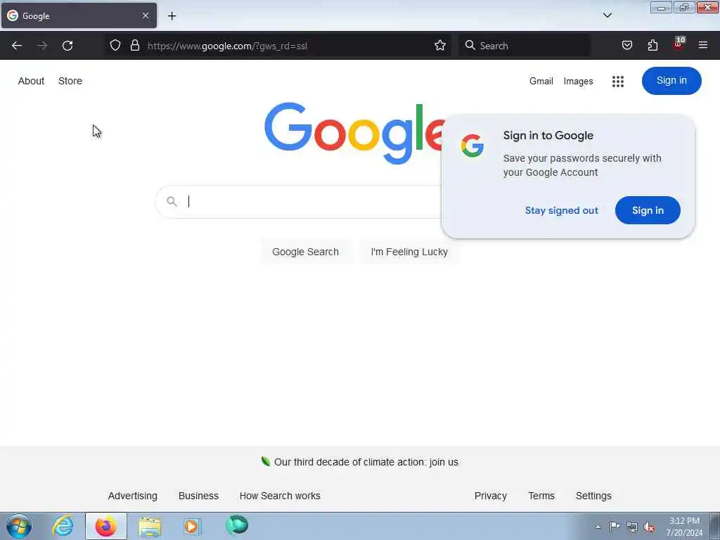
Task: Click Sign in inside the popup
Action: click(x=648, y=210)
